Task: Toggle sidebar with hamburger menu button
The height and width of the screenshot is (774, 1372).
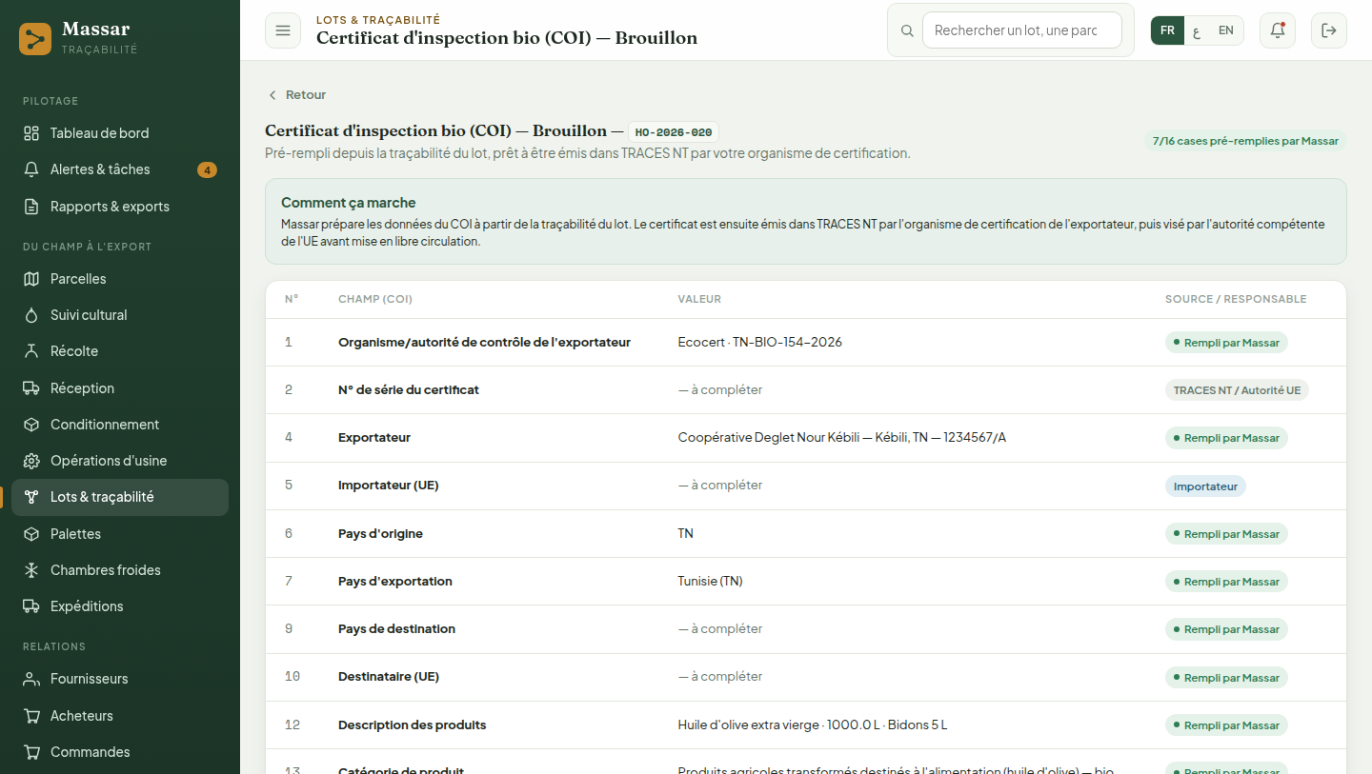Action: click(283, 30)
